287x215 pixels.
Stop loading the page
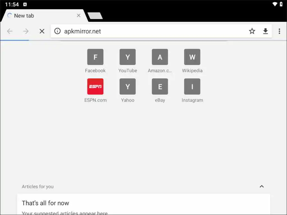[x=42, y=31]
